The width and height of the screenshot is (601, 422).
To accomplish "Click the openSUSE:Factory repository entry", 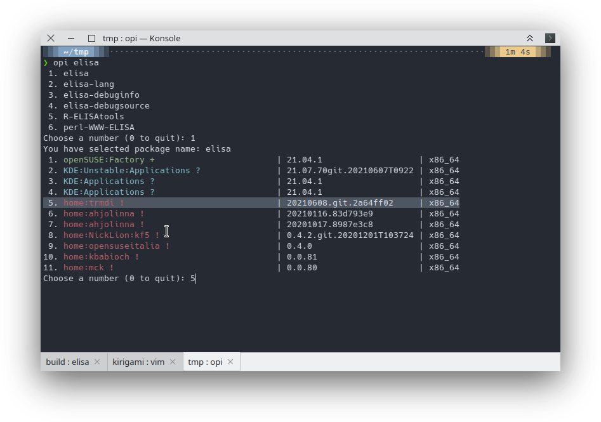I will 109,159.
